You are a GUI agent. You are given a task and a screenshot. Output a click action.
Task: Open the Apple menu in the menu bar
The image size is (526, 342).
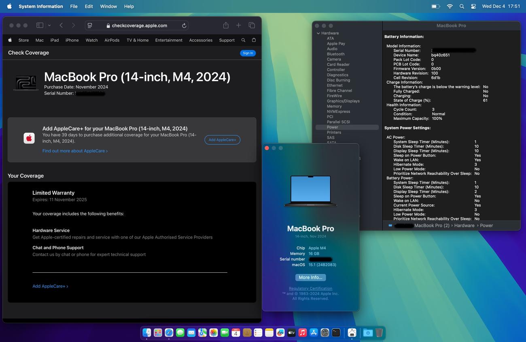click(9, 6)
